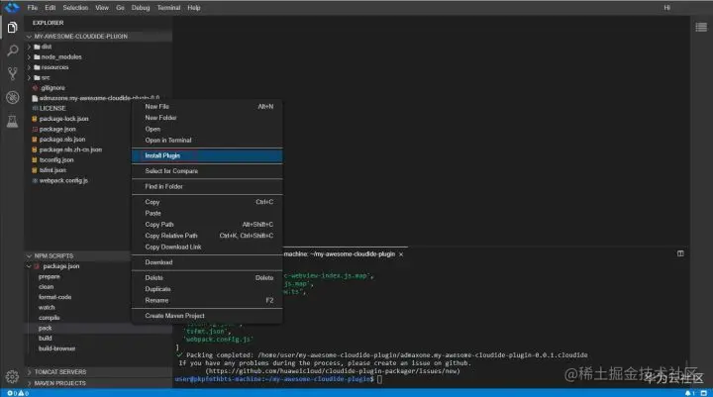Image resolution: width=713 pixels, height=397 pixels.
Task: Choose Paste in context menu
Action: pos(207,213)
